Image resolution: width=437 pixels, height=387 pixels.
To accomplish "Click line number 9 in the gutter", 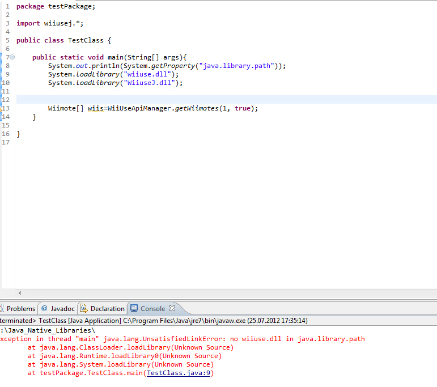I will point(6,74).
